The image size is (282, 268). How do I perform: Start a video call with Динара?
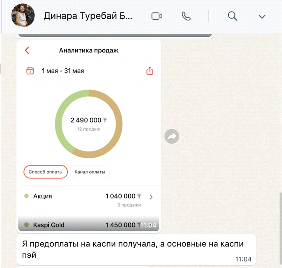click(157, 16)
